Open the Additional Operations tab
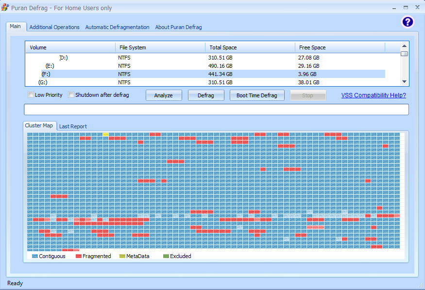Viewport: 425px width, 290px height. pyautogui.click(x=54, y=27)
